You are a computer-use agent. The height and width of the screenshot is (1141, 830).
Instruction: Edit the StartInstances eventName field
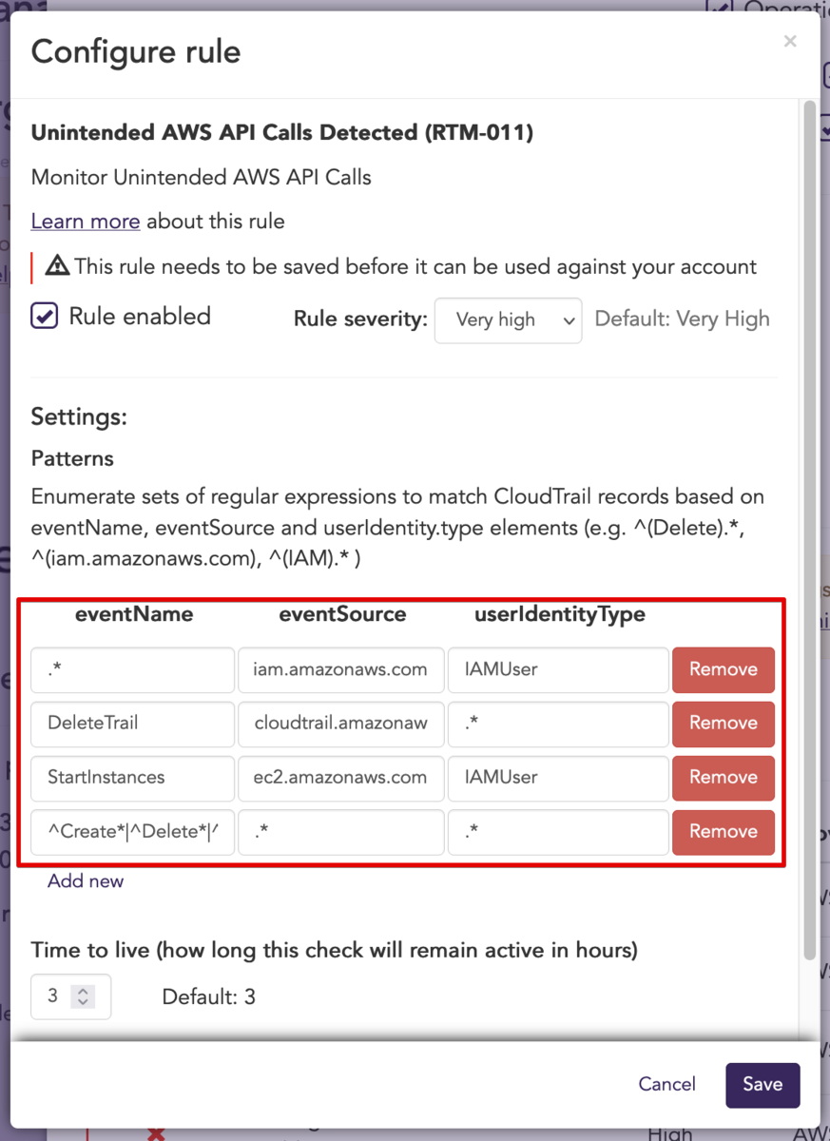point(132,778)
